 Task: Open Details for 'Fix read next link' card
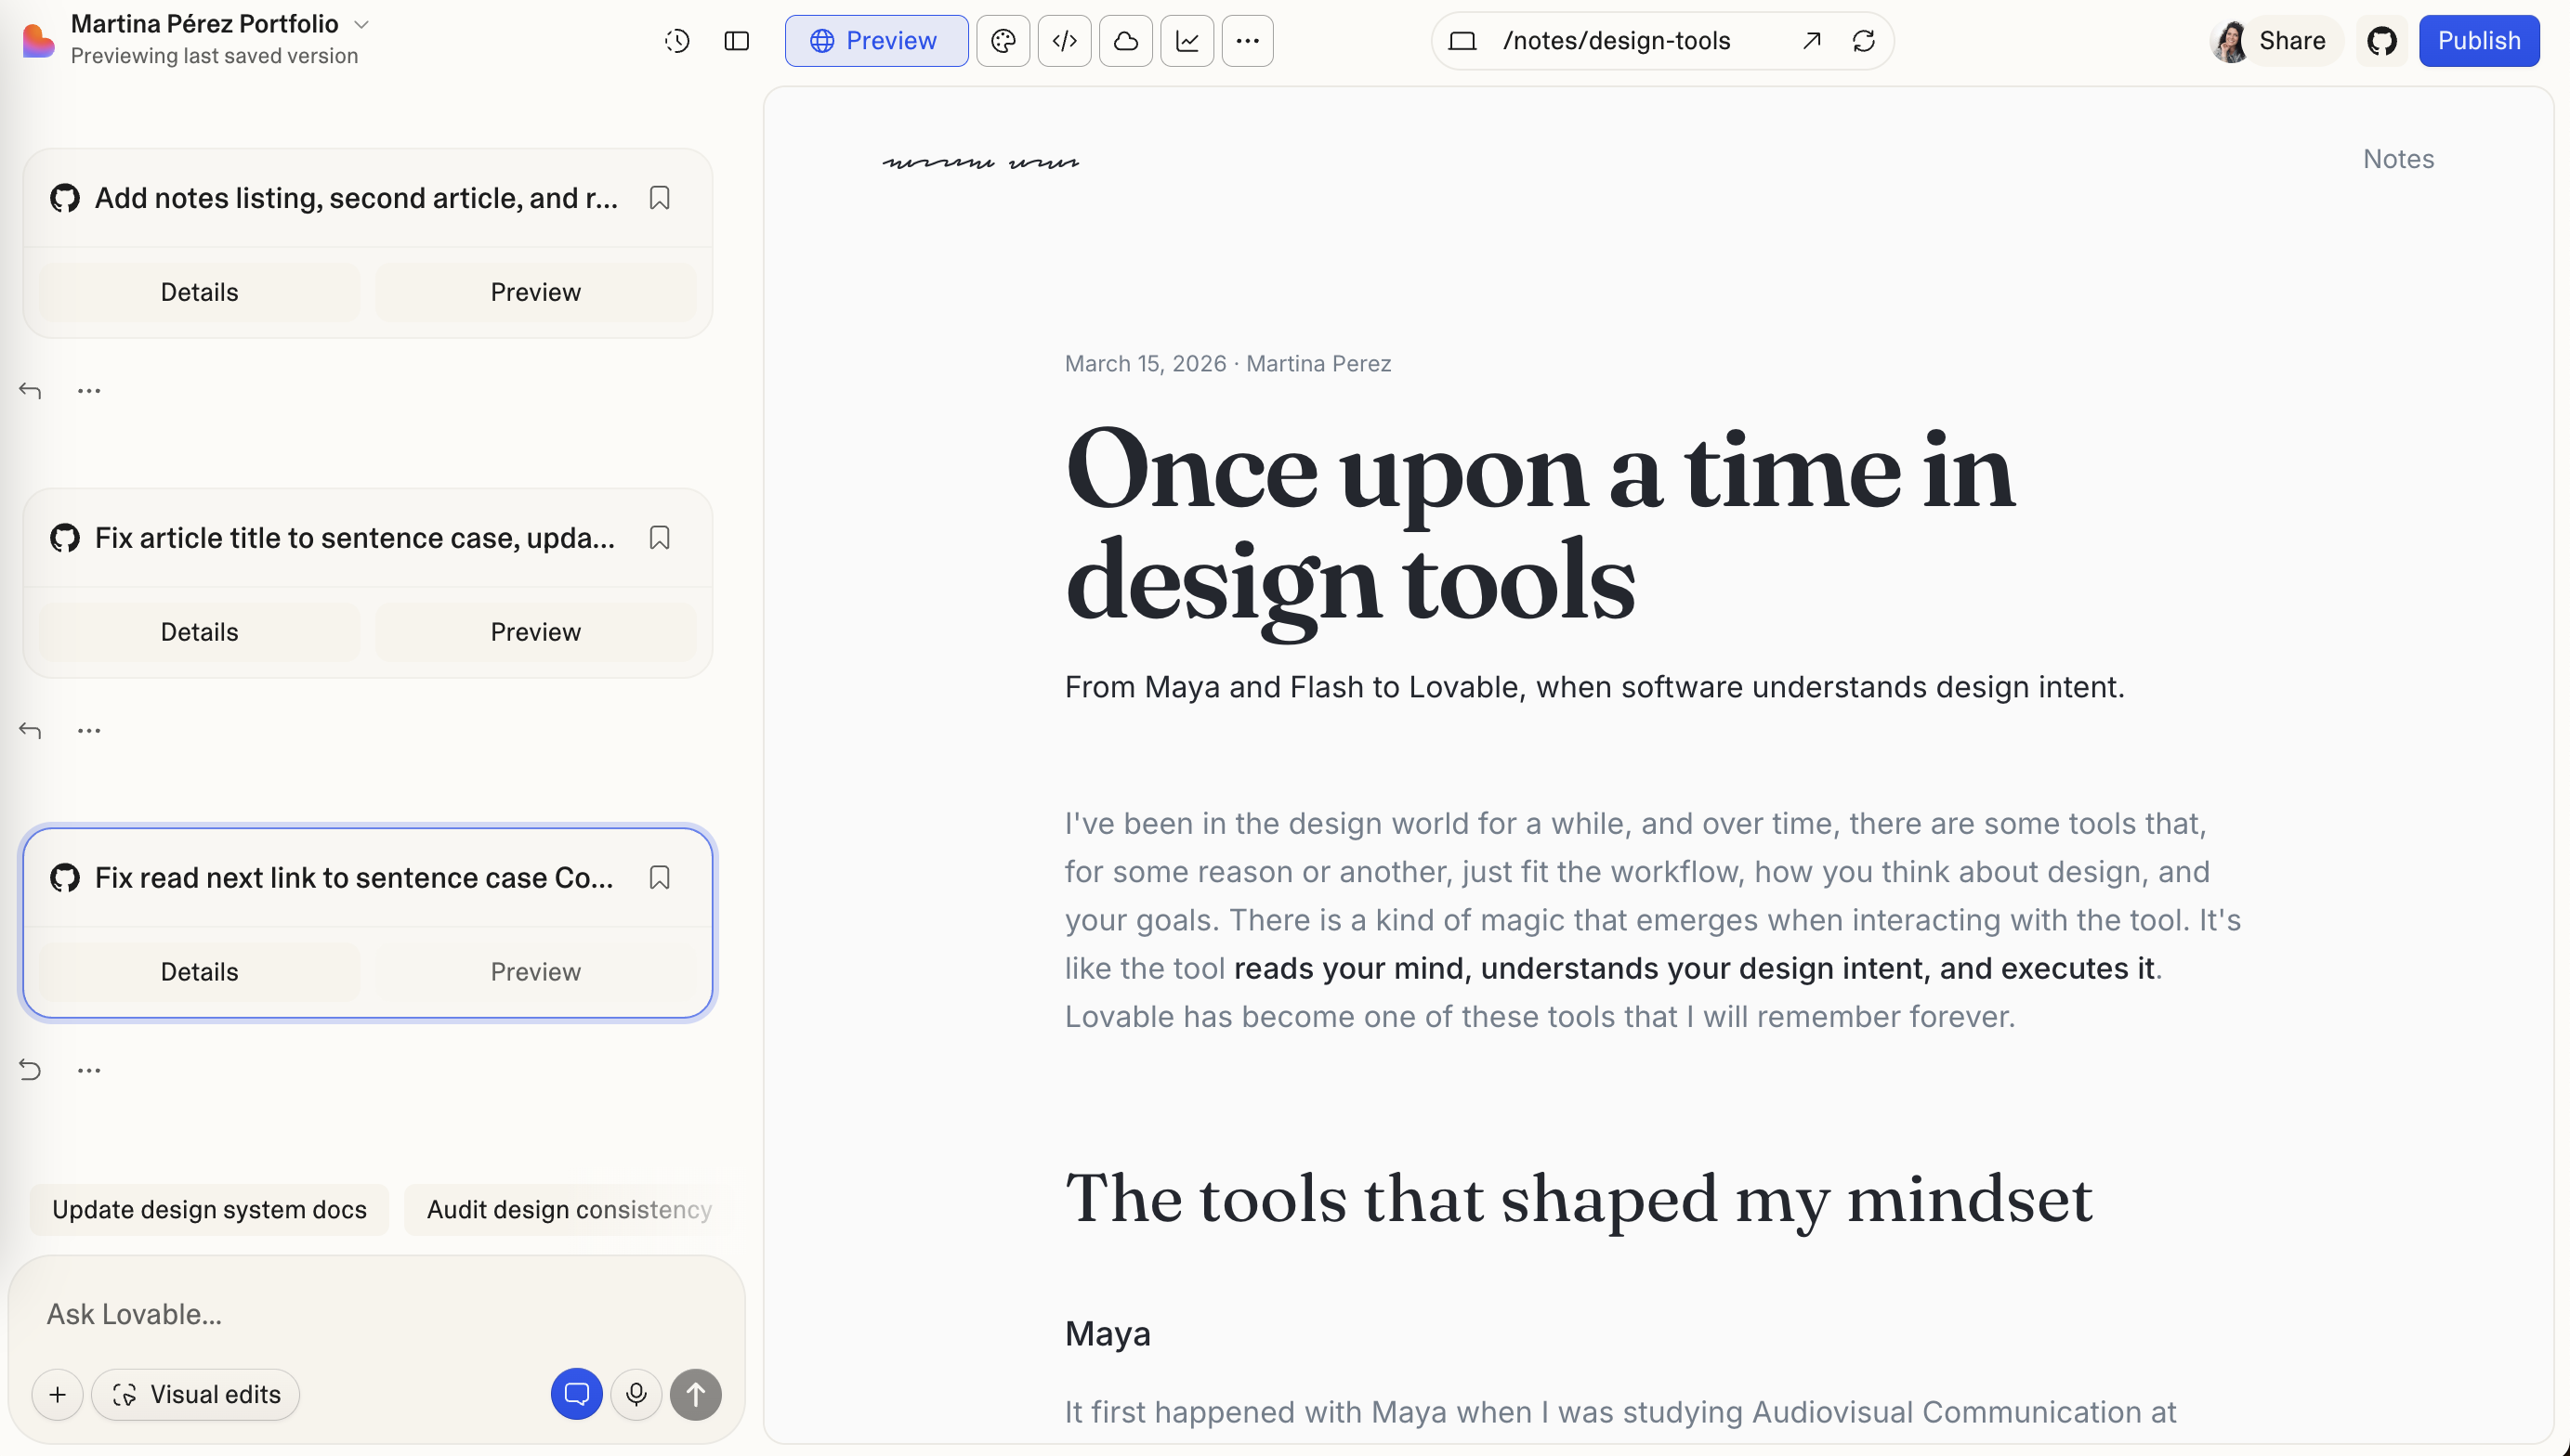click(x=199, y=972)
